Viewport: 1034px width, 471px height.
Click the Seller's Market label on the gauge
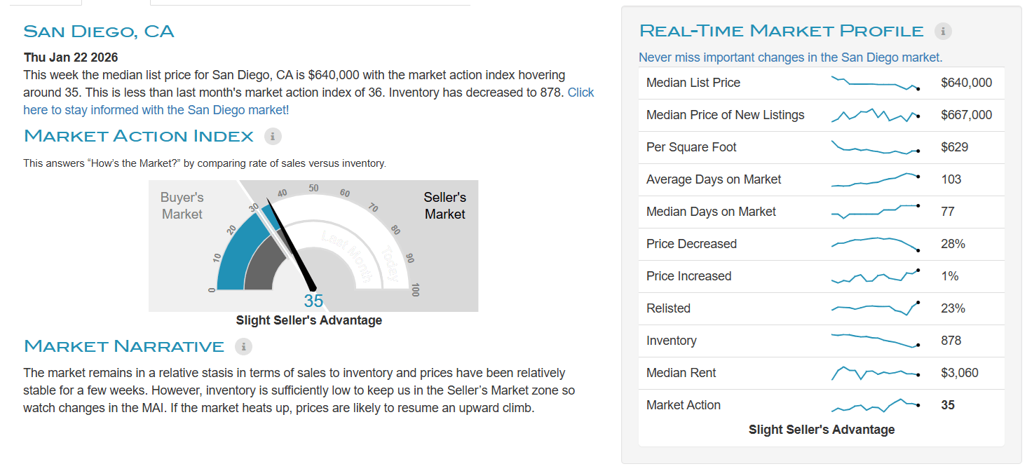(444, 206)
